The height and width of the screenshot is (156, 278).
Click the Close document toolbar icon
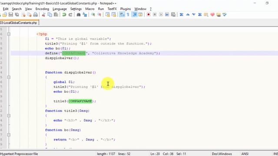[23, 15]
